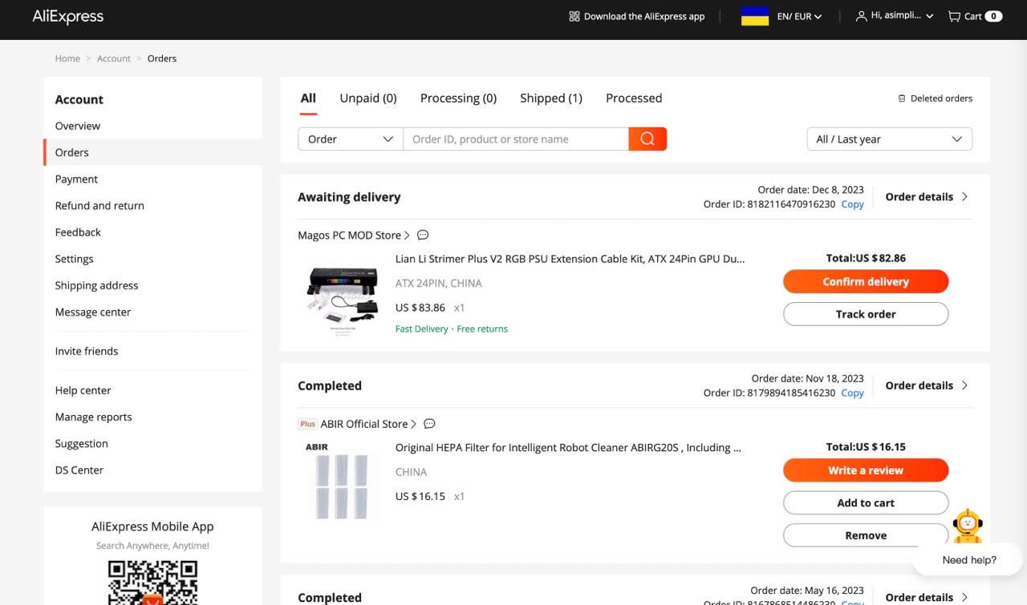The height and width of the screenshot is (605, 1027).
Task: Click the trash icon for Deleted orders
Action: [902, 99]
